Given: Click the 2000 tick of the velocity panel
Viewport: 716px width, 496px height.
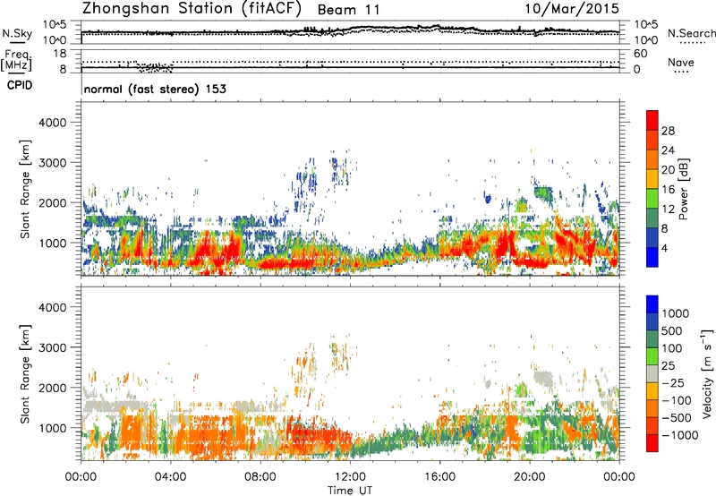Looking at the screenshot, I should pos(52,388).
